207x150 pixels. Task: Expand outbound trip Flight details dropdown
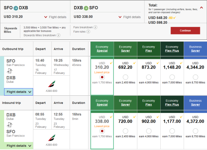[x=18, y=92]
